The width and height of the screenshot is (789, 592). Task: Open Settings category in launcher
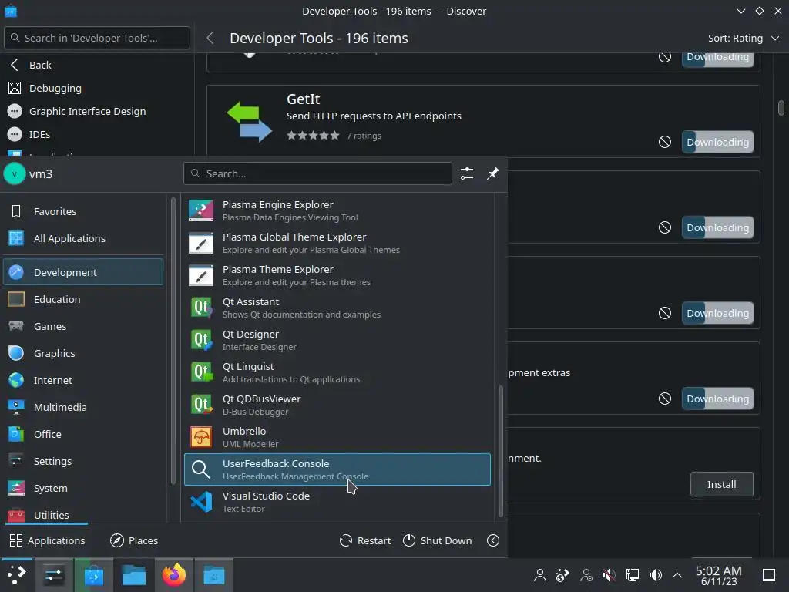tap(83, 461)
